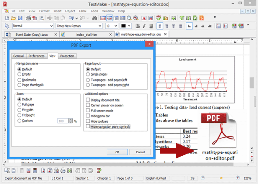Click the chart bar icon in toolbar

[x=165, y=18]
